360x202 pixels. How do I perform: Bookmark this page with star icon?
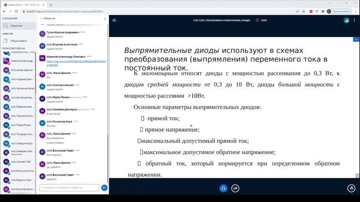click(x=304, y=11)
